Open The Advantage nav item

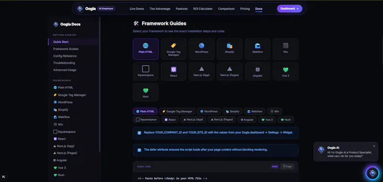pyautogui.click(x=160, y=9)
